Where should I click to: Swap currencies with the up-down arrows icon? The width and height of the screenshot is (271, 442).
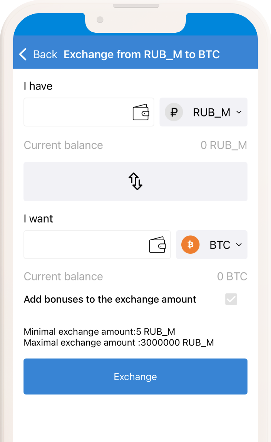click(x=135, y=181)
